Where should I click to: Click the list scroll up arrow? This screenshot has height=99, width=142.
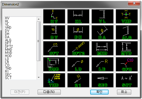pyautogui.click(x=39, y=19)
